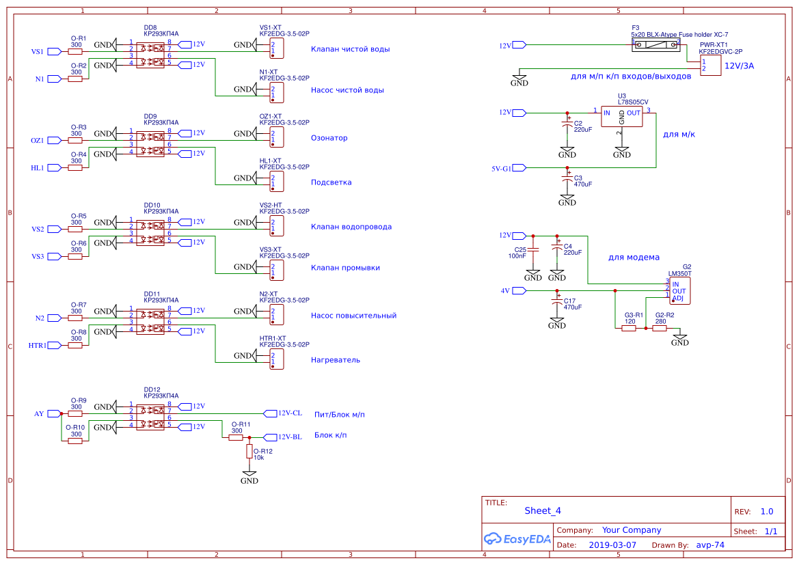Select the G3-R1 120 resistor
The image size is (799, 565).
[630, 328]
